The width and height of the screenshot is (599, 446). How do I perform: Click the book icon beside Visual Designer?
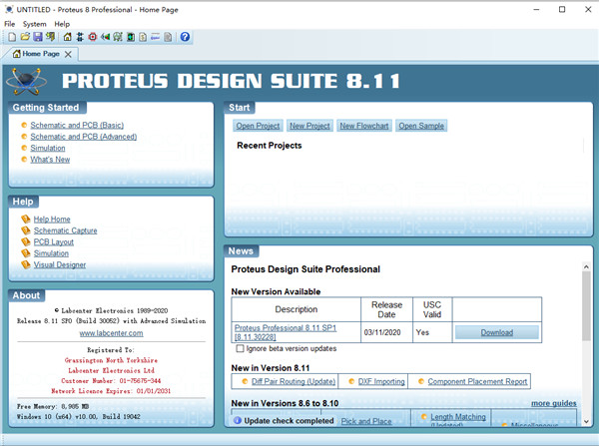[26, 264]
